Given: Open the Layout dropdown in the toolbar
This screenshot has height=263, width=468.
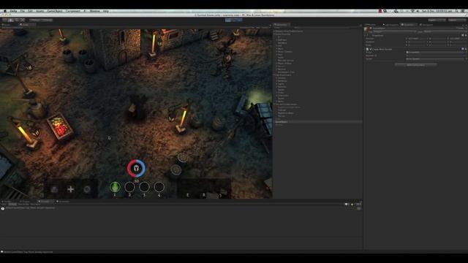Looking at the screenshot, I should (x=456, y=20).
